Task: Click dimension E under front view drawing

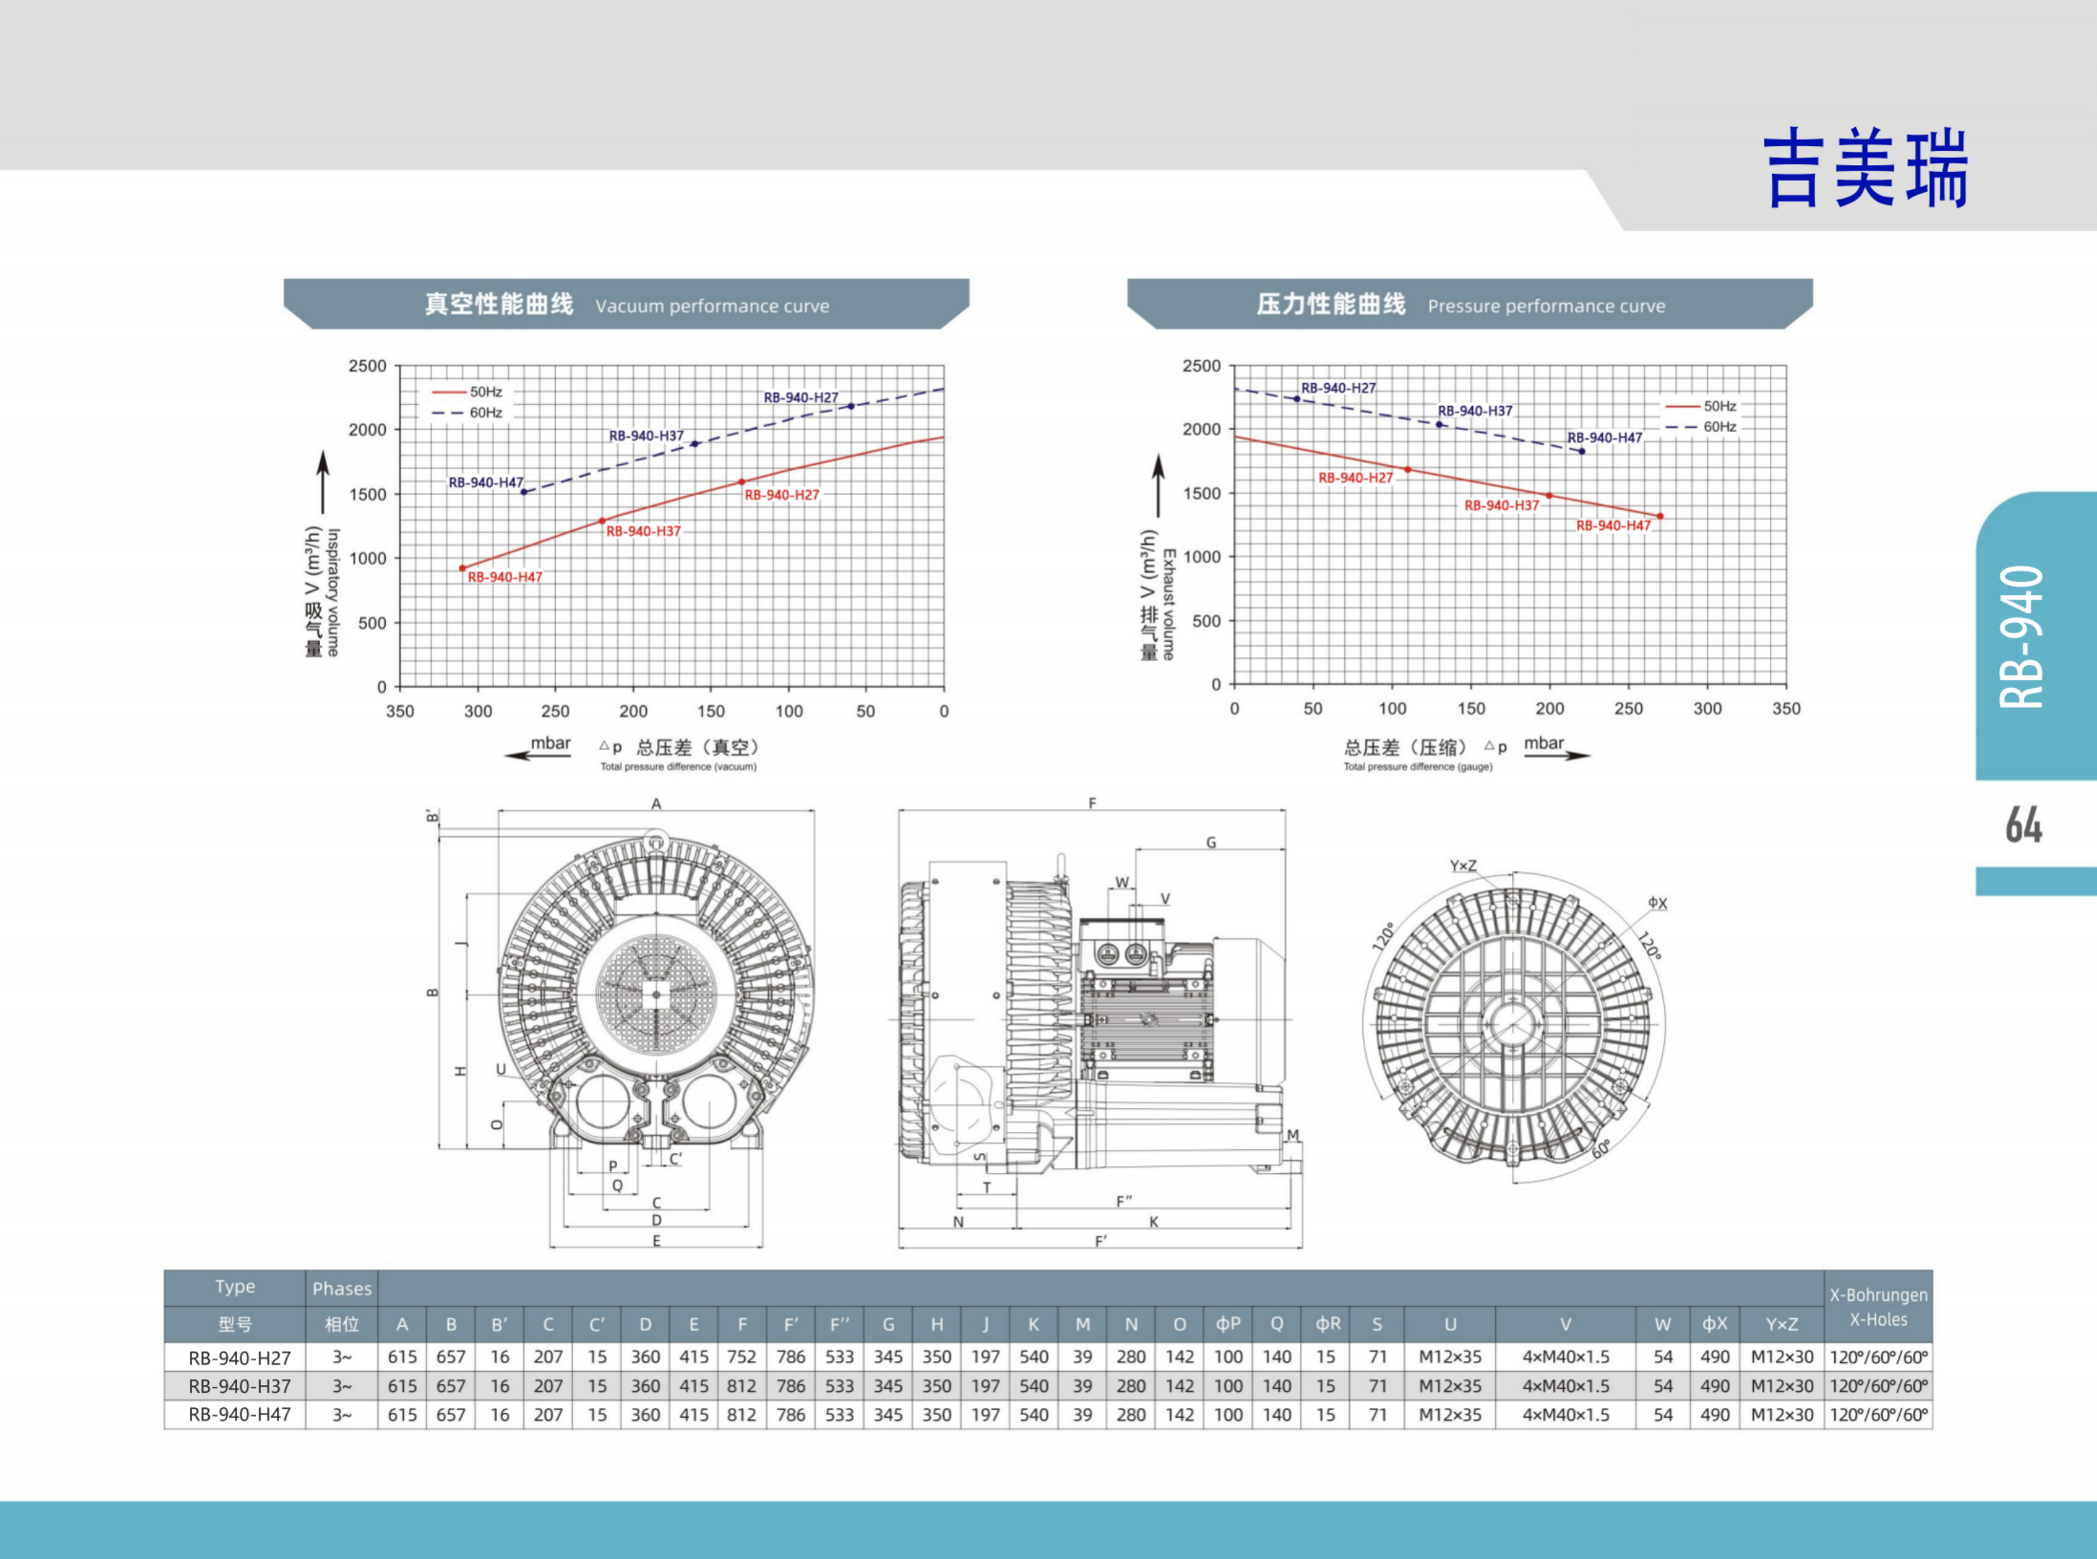Action: [x=656, y=1241]
